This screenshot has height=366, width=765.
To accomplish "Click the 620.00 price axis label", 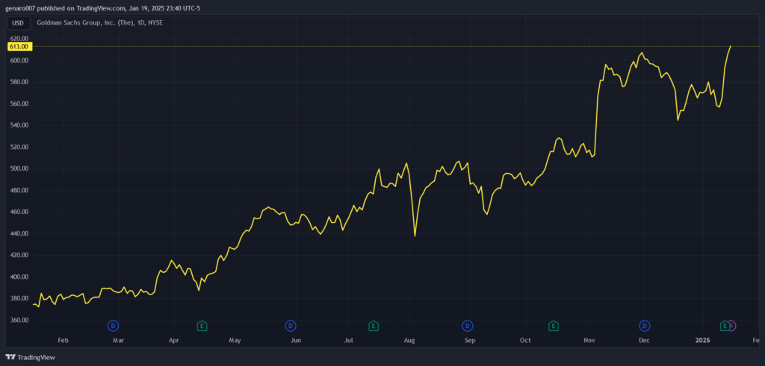I will [x=19, y=38].
